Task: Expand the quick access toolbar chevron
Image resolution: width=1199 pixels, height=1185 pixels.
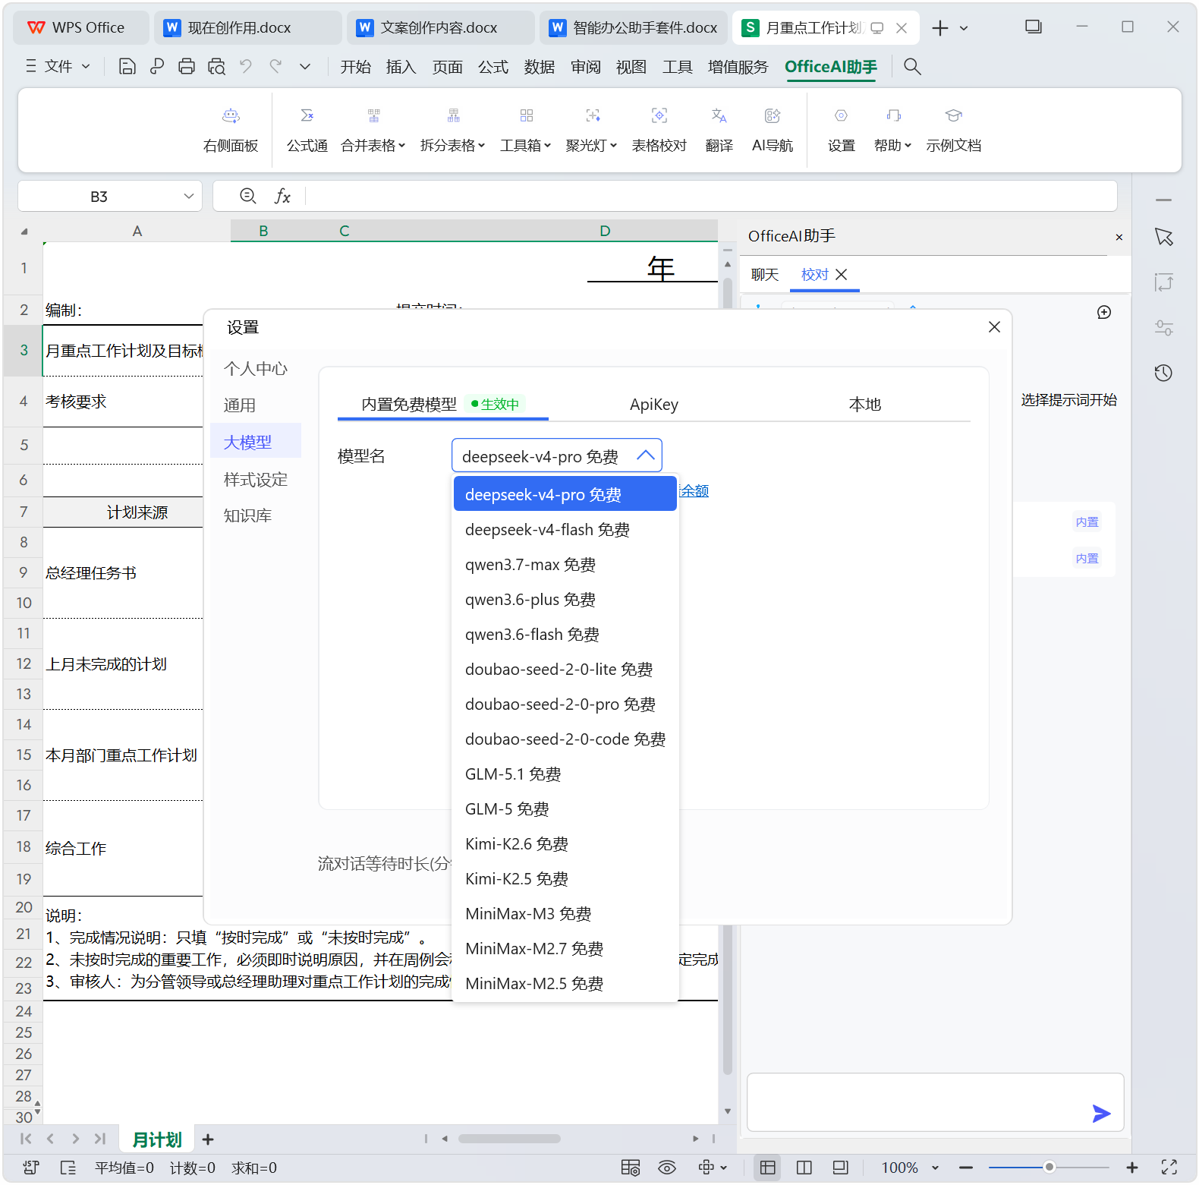Action: [x=305, y=67]
